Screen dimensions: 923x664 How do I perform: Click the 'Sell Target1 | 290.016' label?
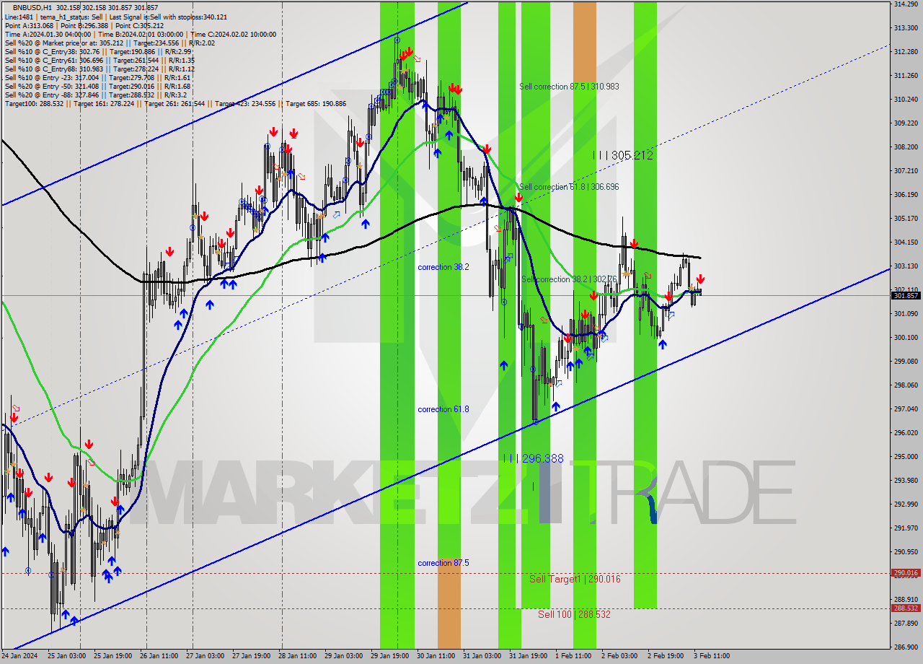point(575,579)
